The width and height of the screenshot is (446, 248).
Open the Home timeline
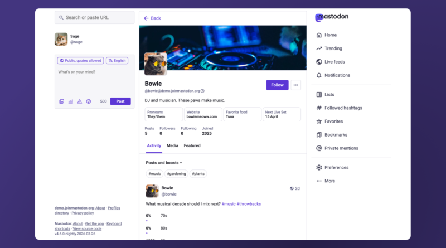(x=326, y=35)
